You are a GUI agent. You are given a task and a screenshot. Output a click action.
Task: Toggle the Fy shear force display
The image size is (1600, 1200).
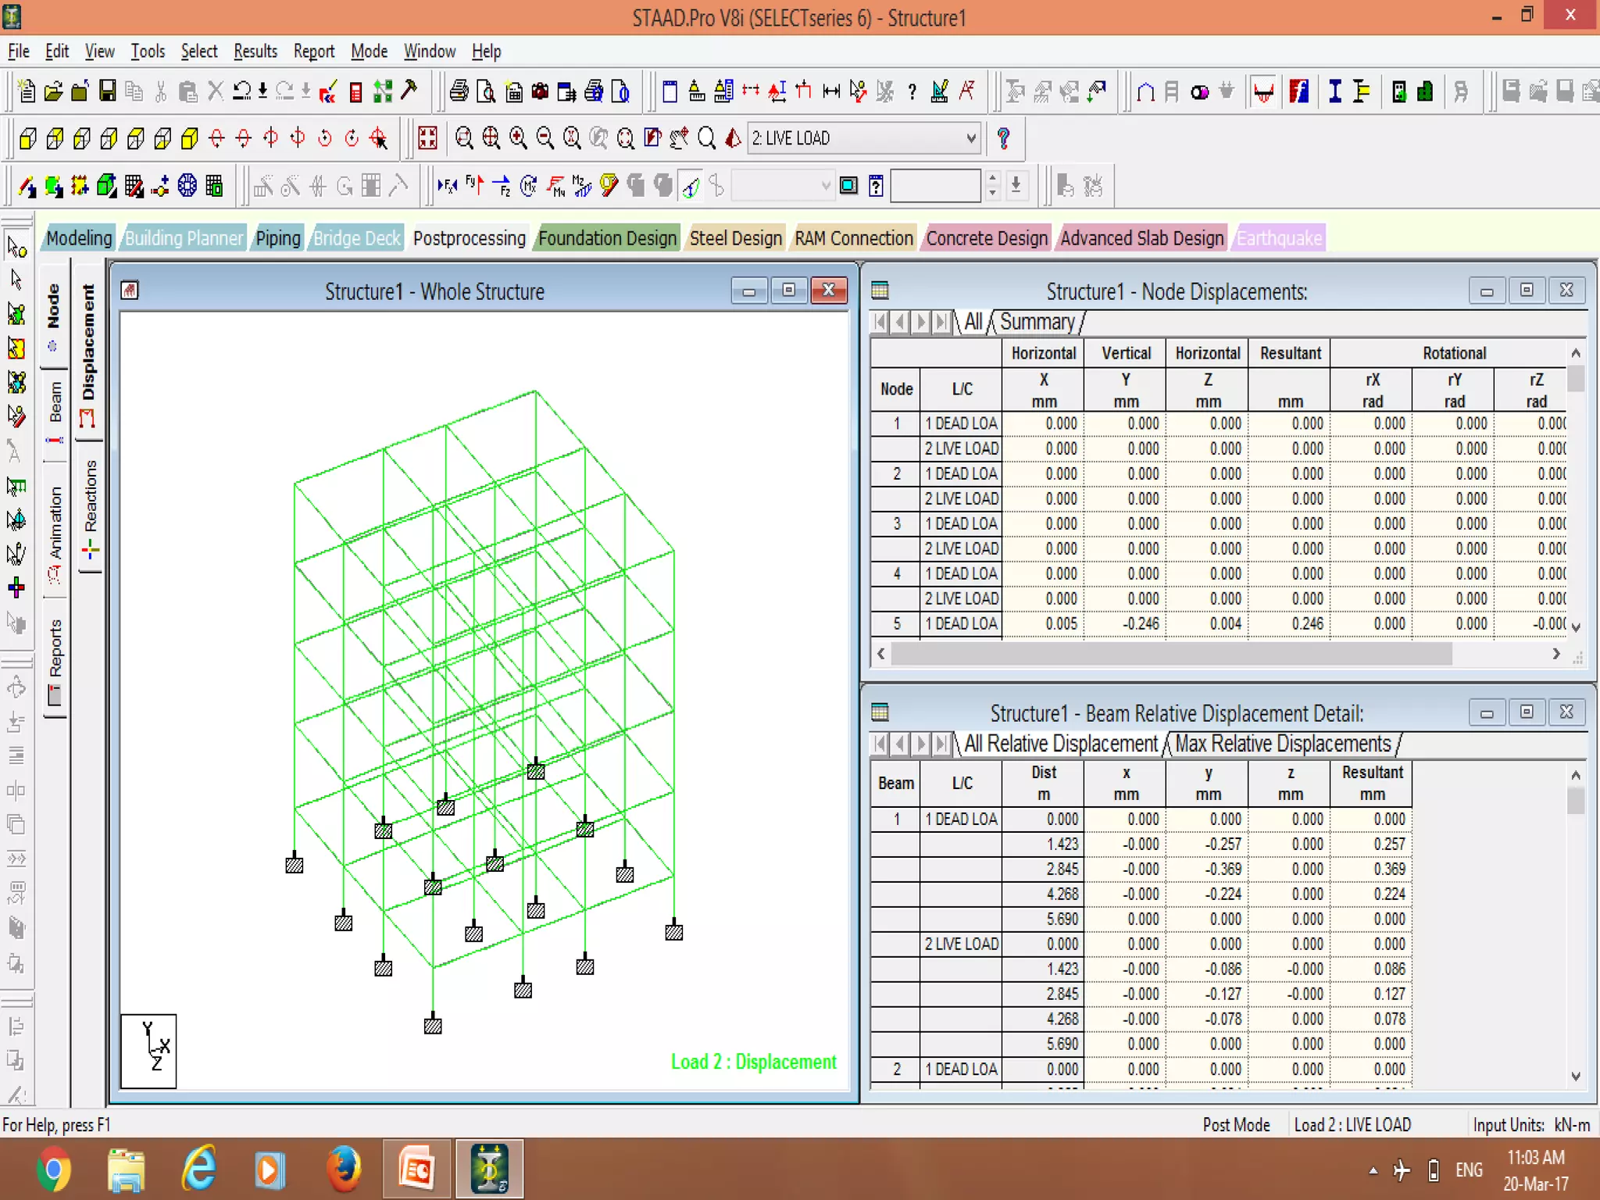pos(474,187)
